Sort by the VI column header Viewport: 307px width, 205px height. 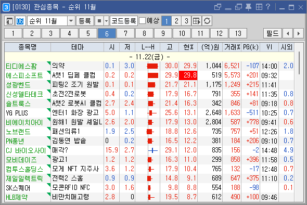pyautogui.click(x=270, y=47)
